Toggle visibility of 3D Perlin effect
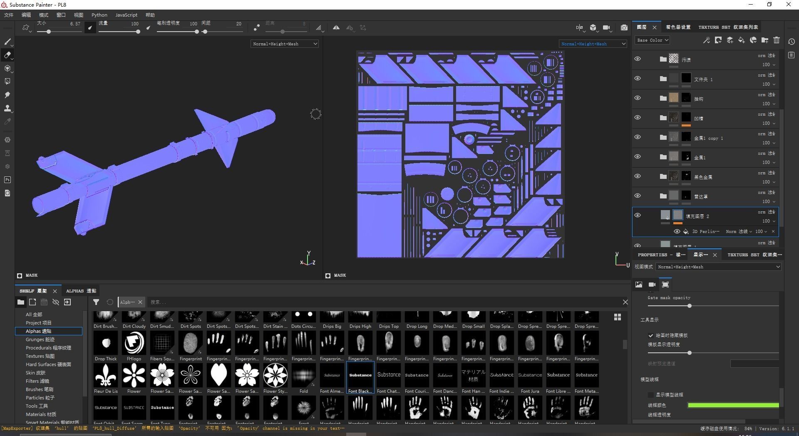This screenshot has width=799, height=436. [x=677, y=231]
